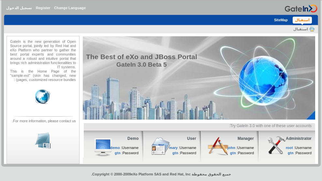Click the Register link

[x=43, y=8]
